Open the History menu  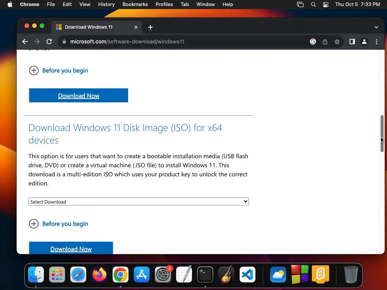[x=106, y=5]
